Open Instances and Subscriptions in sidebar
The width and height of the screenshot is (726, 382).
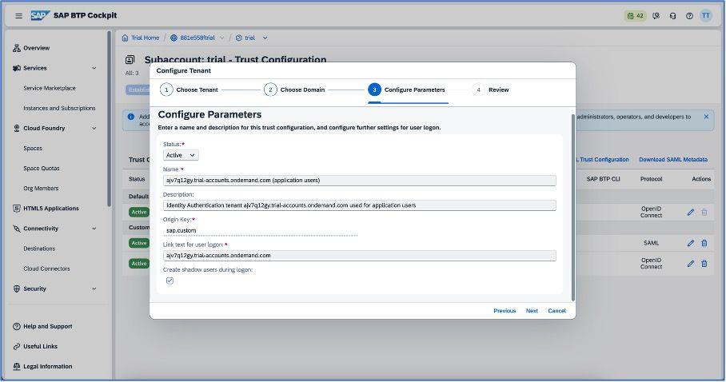click(x=59, y=108)
